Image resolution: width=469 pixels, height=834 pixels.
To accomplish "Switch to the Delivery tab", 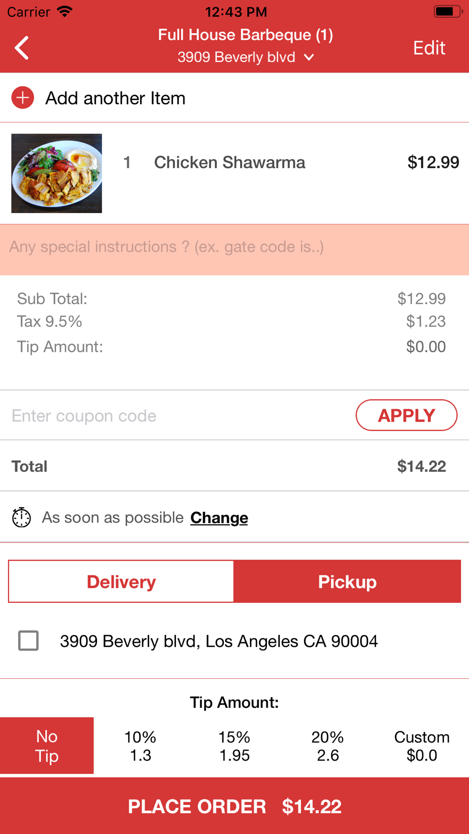I will coord(121,582).
